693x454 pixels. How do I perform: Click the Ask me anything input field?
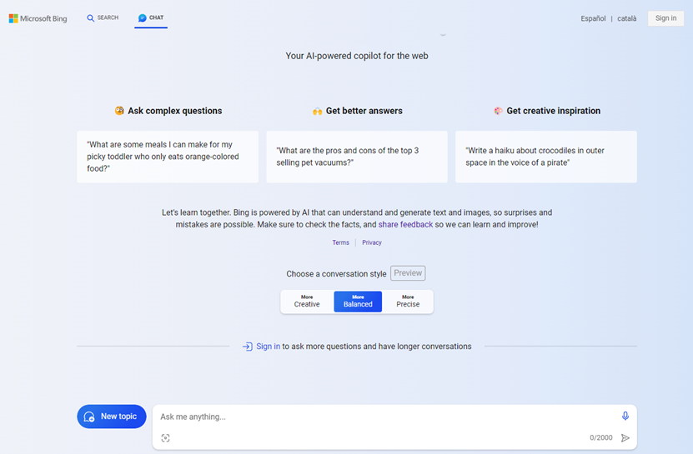tap(384, 417)
